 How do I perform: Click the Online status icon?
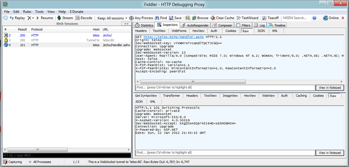click(x=331, y=18)
